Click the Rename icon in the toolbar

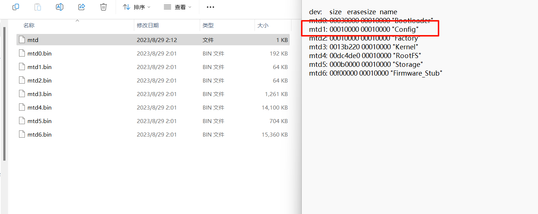coord(60,7)
